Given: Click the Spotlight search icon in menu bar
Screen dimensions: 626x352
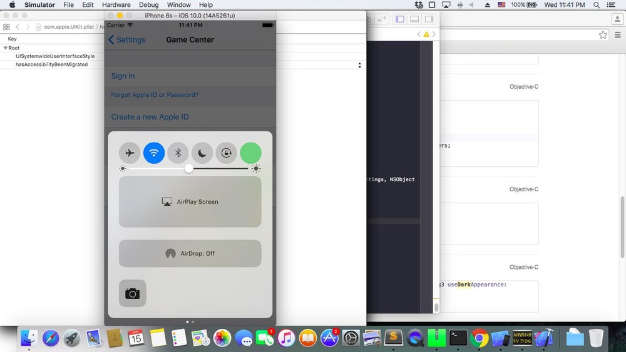Looking at the screenshot, I should tap(593, 5).
